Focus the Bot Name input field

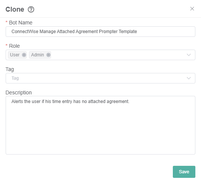pyautogui.click(x=100, y=32)
